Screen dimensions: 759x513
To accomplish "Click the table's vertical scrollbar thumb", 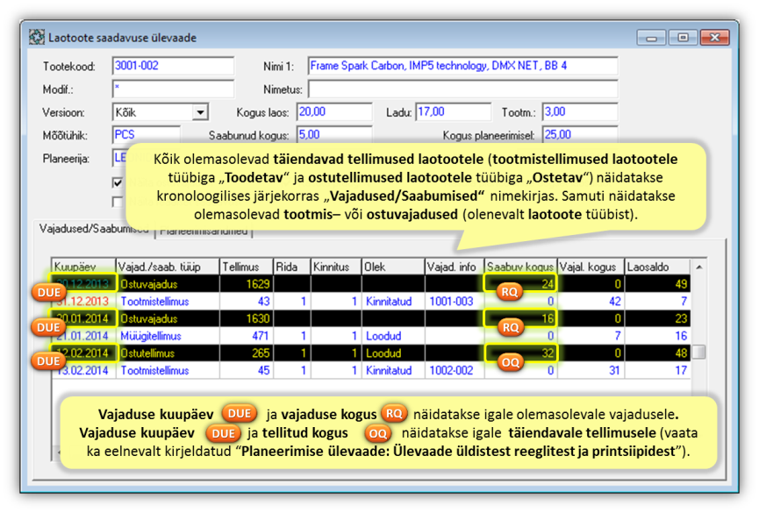I will pyautogui.click(x=698, y=352).
